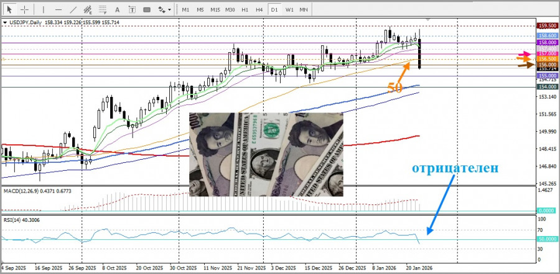
Task: Toggle the M1 timeframe
Action: tap(185, 9)
